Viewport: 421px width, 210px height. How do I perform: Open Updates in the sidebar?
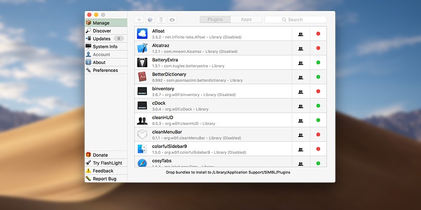(102, 39)
